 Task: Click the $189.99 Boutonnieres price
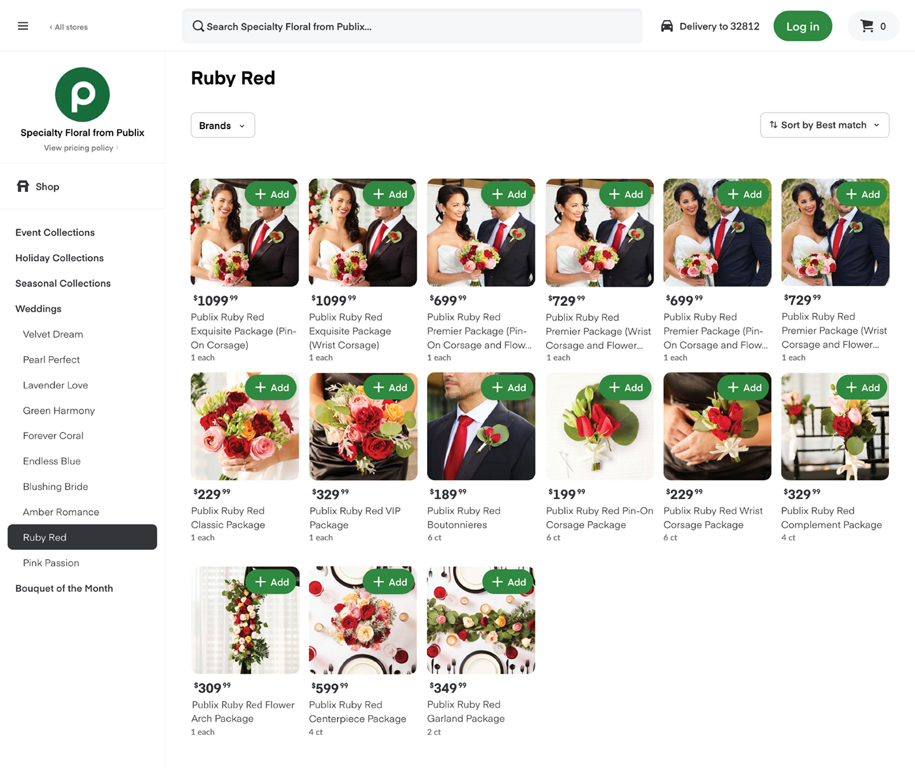pyautogui.click(x=448, y=494)
